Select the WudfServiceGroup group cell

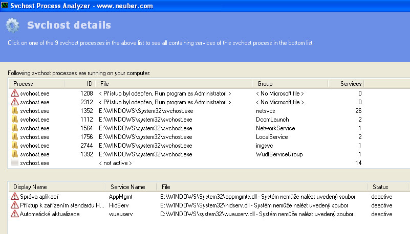[279, 154]
